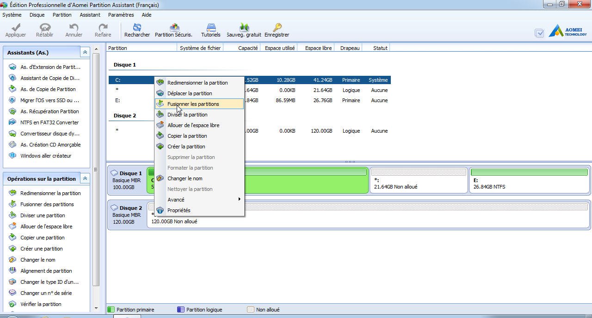592x318 pixels.
Task: Choose Copier la partition in context menu
Action: (x=199, y=136)
